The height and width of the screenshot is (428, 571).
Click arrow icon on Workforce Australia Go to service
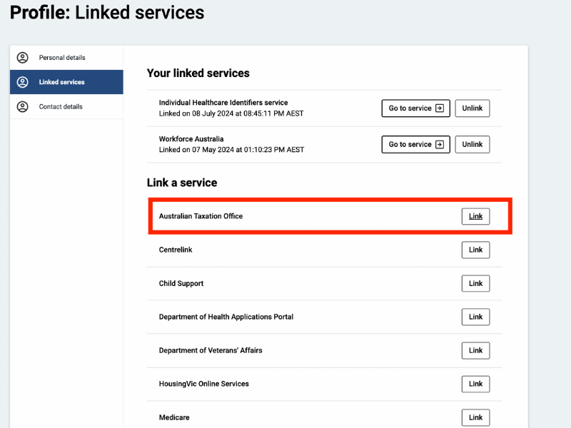440,145
